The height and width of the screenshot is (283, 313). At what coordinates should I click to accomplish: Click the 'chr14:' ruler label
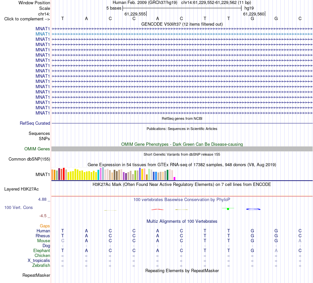click(x=44, y=14)
